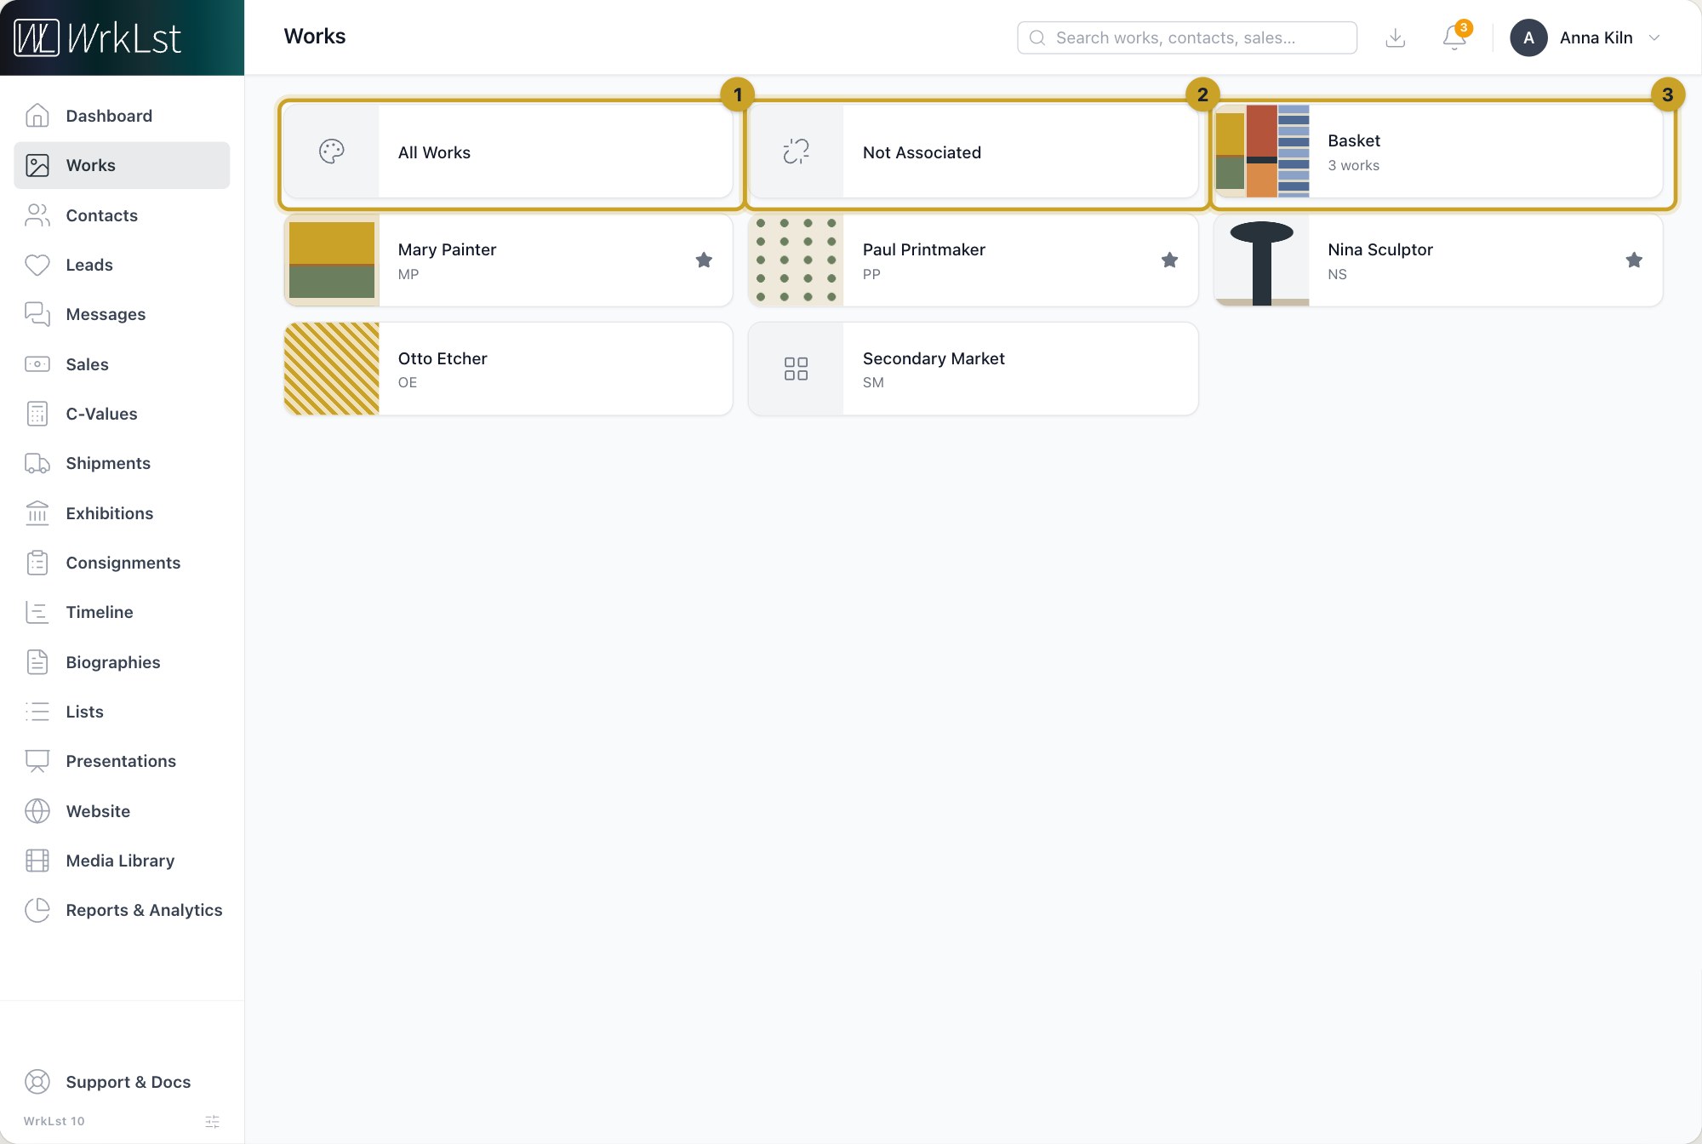This screenshot has height=1144, width=1702.
Task: Open Presentations section
Action: pos(122,761)
